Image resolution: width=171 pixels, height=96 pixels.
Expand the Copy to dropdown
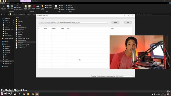(x=29, y=9)
